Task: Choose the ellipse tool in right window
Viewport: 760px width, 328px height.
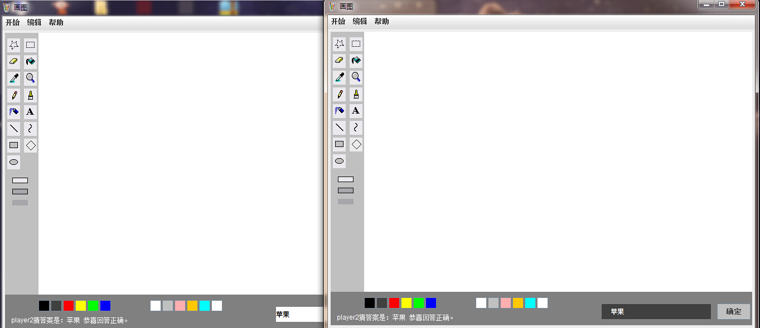Action: pyautogui.click(x=340, y=161)
